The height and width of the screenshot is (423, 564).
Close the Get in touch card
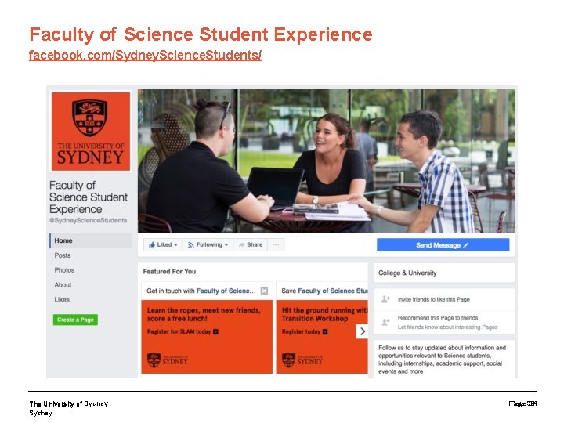click(x=264, y=291)
